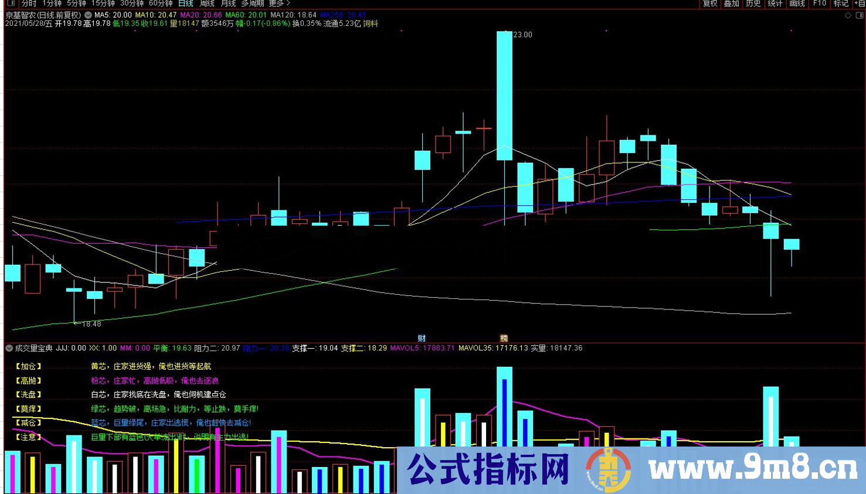The height and width of the screenshot is (494, 866).
Task: Open the 画线 drawing tool
Action: pos(796,3)
